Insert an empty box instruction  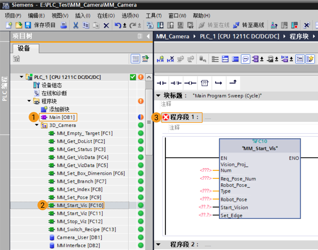pyautogui.click(x=205, y=83)
